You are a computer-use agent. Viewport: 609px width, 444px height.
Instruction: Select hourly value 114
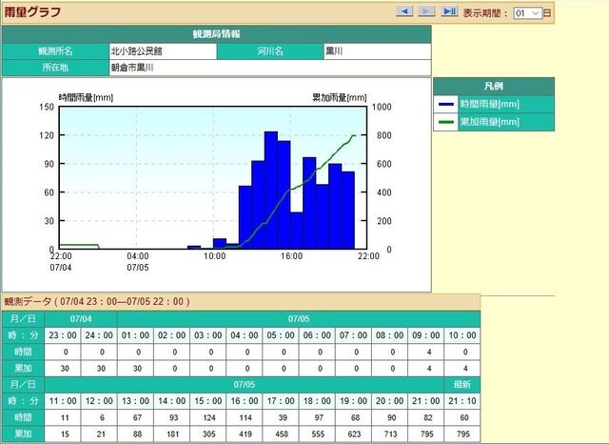(x=246, y=417)
